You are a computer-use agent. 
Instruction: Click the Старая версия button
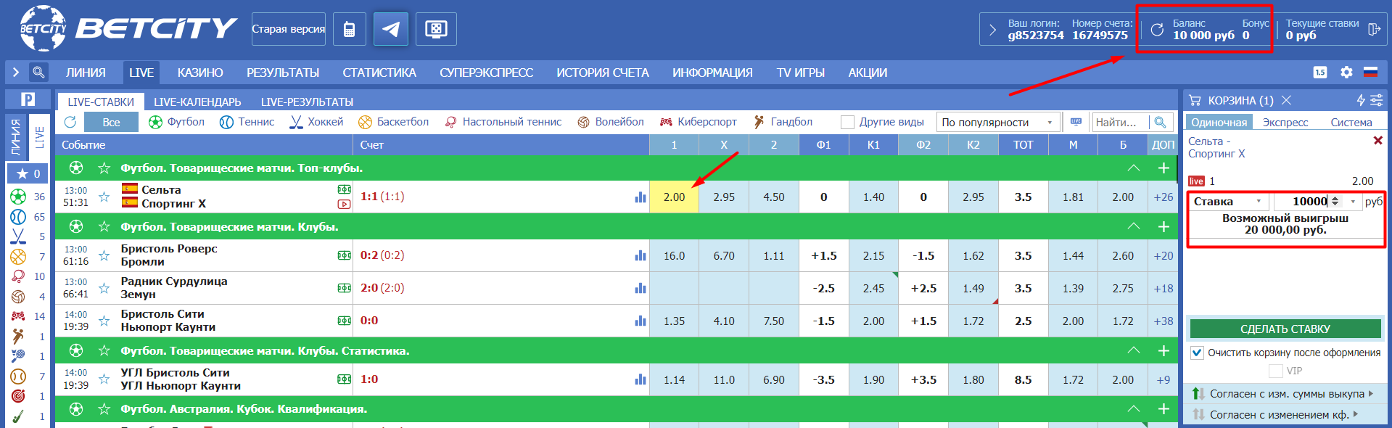coord(288,30)
